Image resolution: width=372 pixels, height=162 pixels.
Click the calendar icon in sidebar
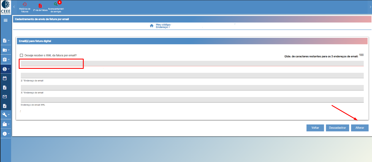click(5, 78)
